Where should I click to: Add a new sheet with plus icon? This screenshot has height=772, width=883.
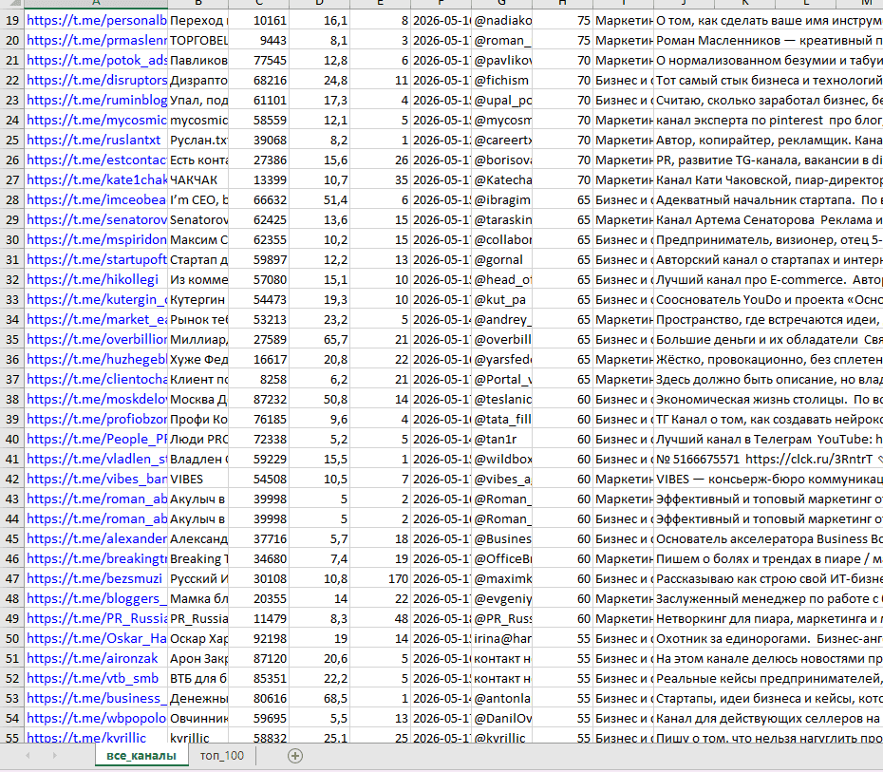(295, 756)
